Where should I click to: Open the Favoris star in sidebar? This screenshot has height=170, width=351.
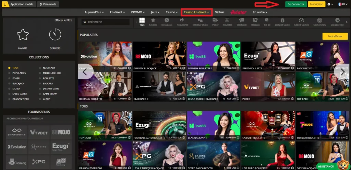23,35
